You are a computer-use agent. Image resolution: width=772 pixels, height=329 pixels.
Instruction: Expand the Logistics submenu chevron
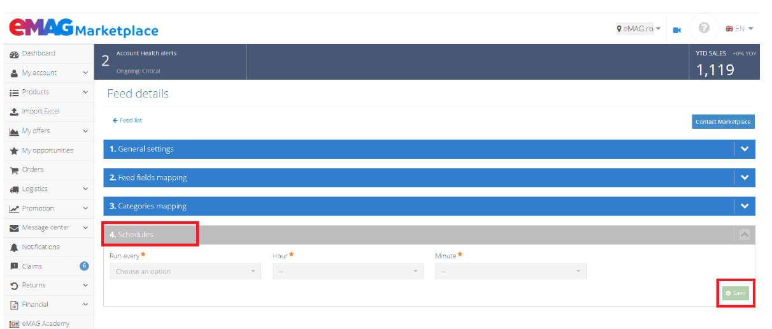pyautogui.click(x=86, y=189)
